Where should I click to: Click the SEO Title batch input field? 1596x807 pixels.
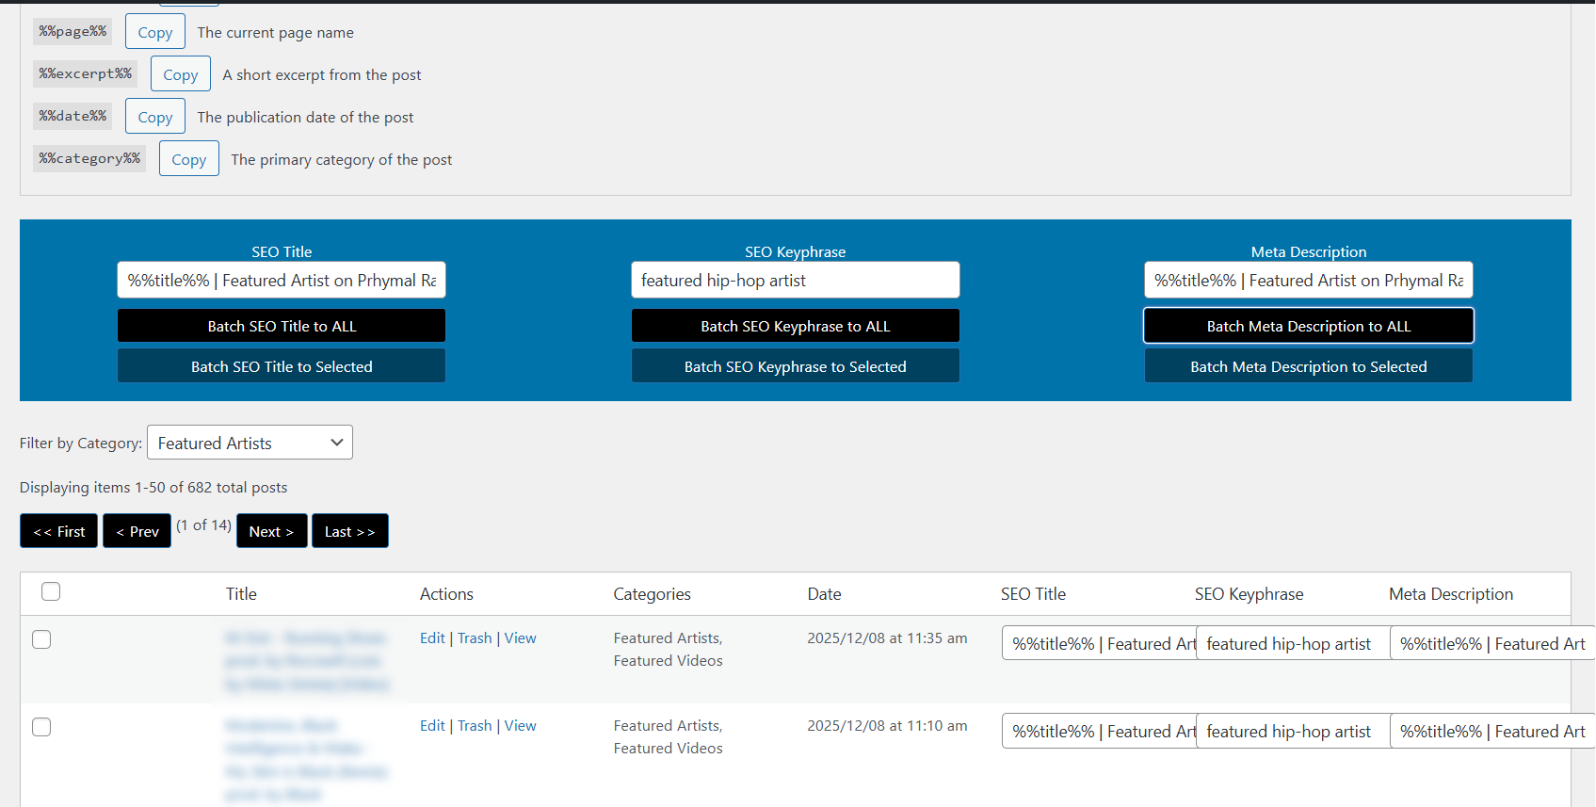click(282, 280)
